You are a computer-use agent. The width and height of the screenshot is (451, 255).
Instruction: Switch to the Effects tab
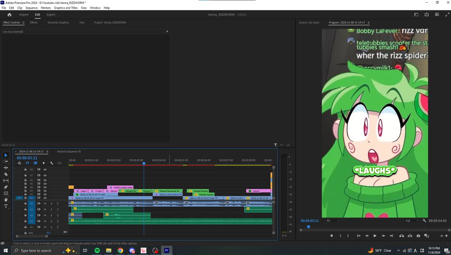pyautogui.click(x=34, y=23)
